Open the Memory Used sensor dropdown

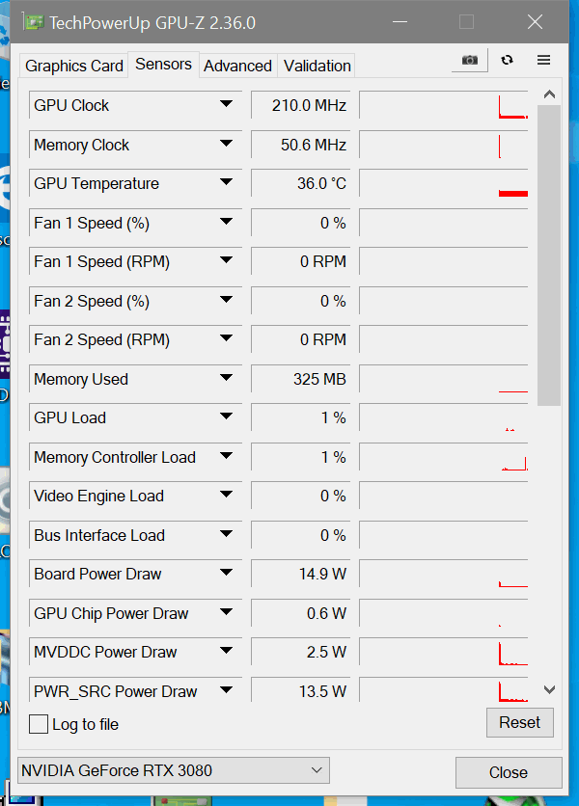(227, 378)
